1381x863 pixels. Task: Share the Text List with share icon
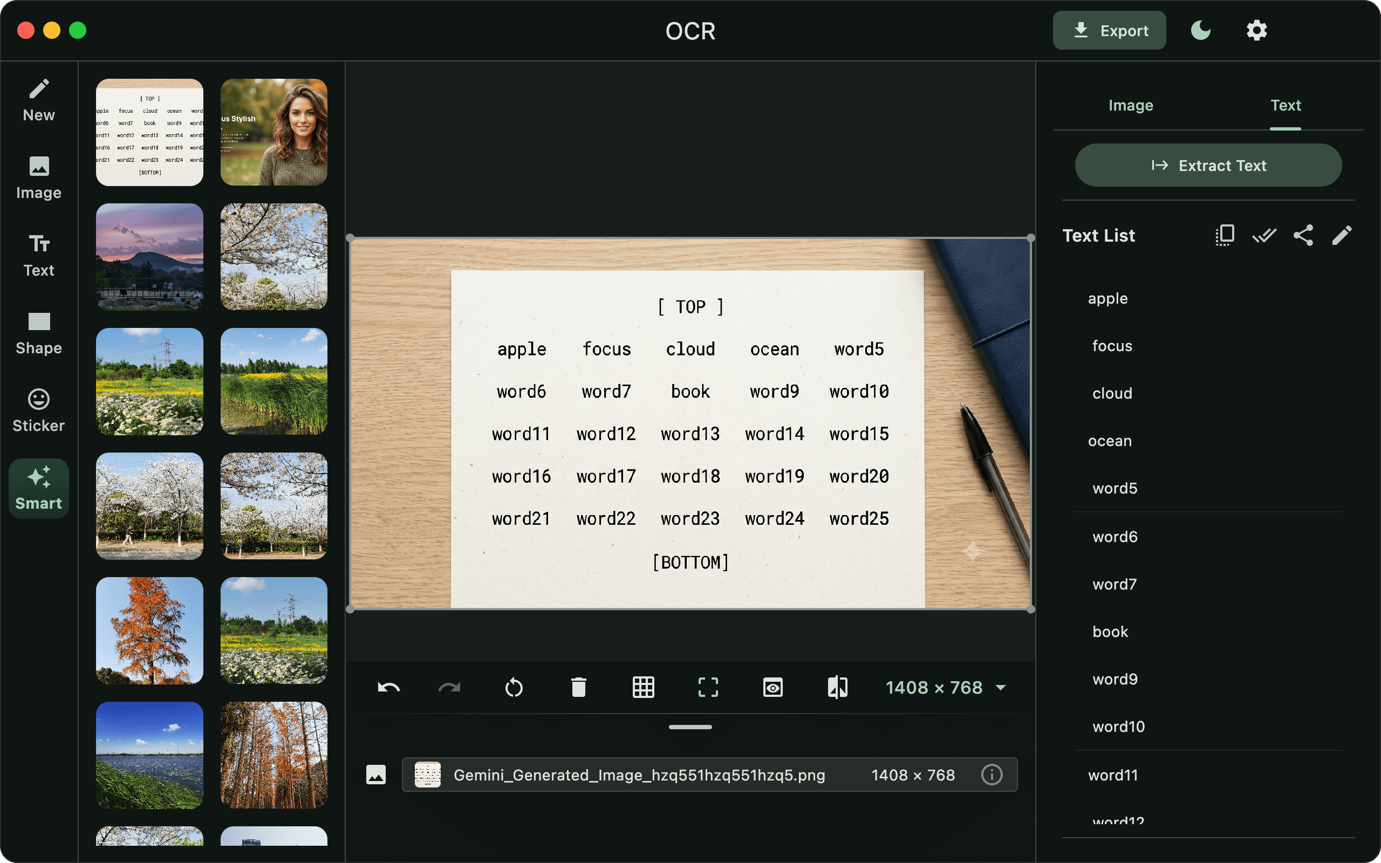(1303, 235)
